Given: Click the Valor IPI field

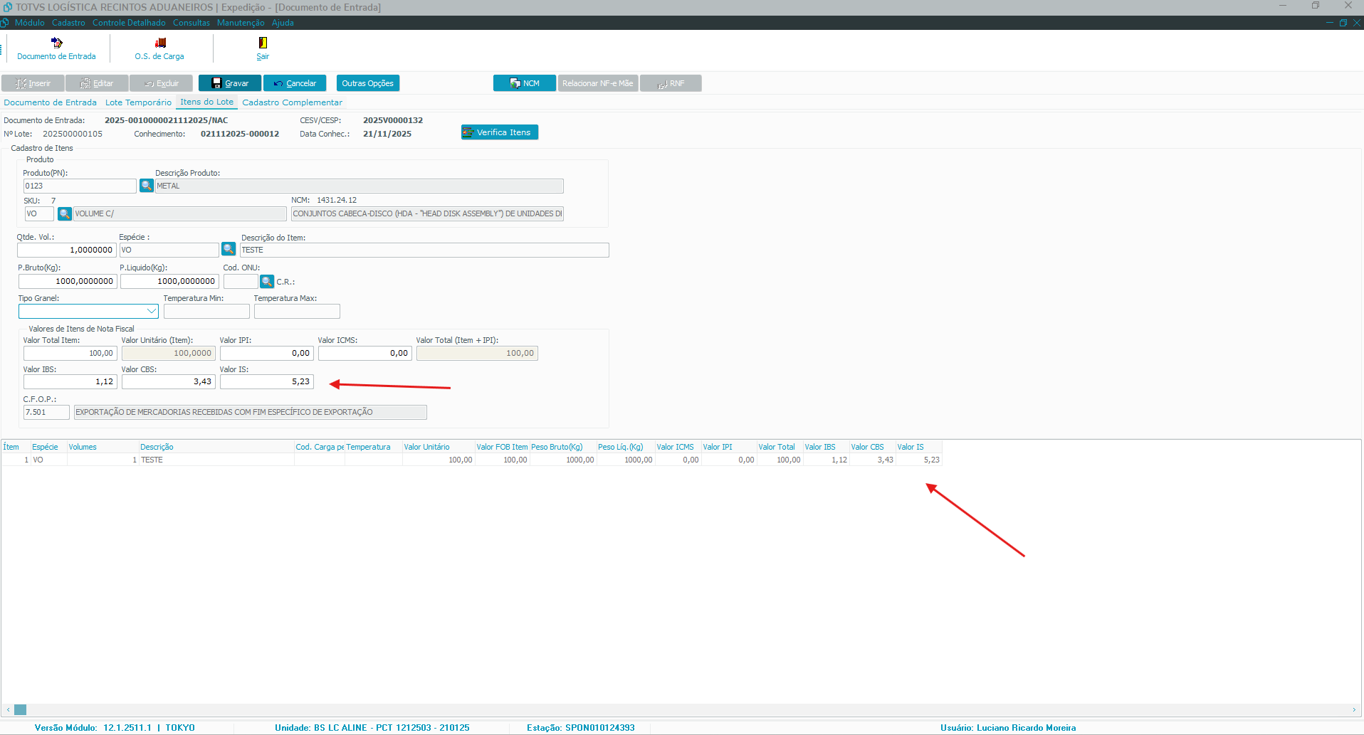Looking at the screenshot, I should 267,353.
